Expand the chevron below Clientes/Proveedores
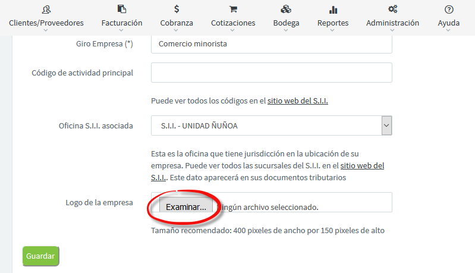The height and width of the screenshot is (273, 475). 46,31
